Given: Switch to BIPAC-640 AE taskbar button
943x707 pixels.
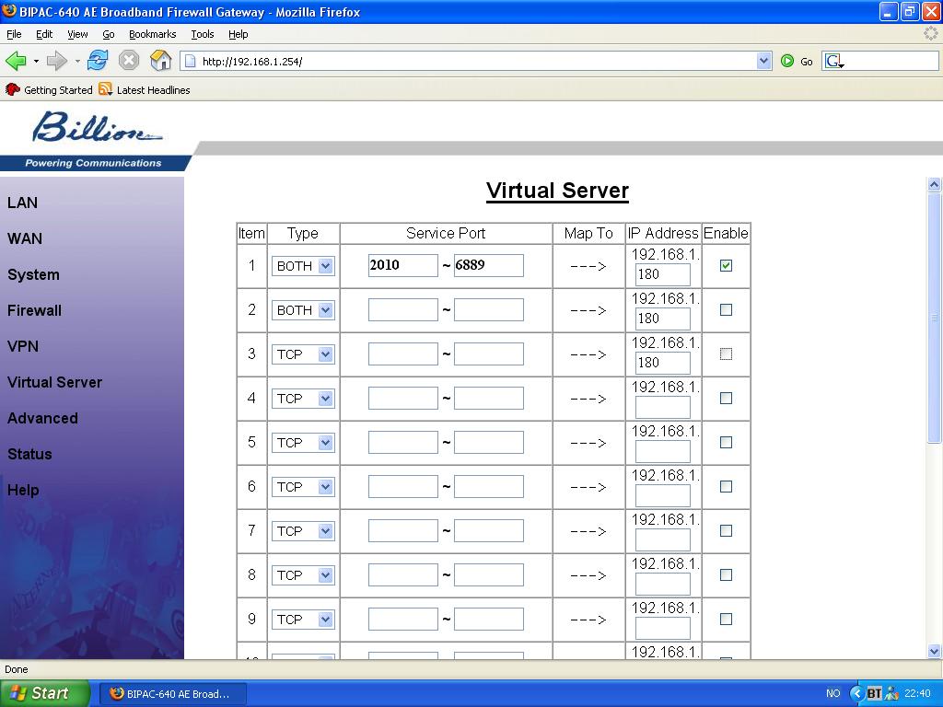Looking at the screenshot, I should tap(172, 694).
